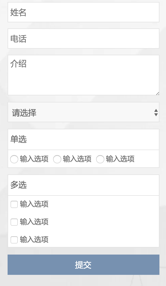Select the middle 单选 radio button
Image resolution: width=166 pixels, height=286 pixels.
point(57,159)
